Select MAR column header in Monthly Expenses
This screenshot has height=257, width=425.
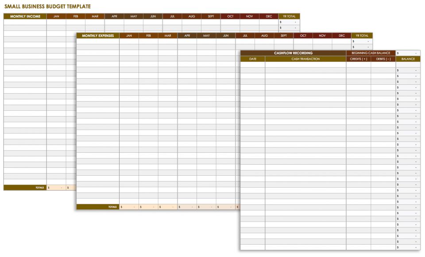tap(168, 36)
